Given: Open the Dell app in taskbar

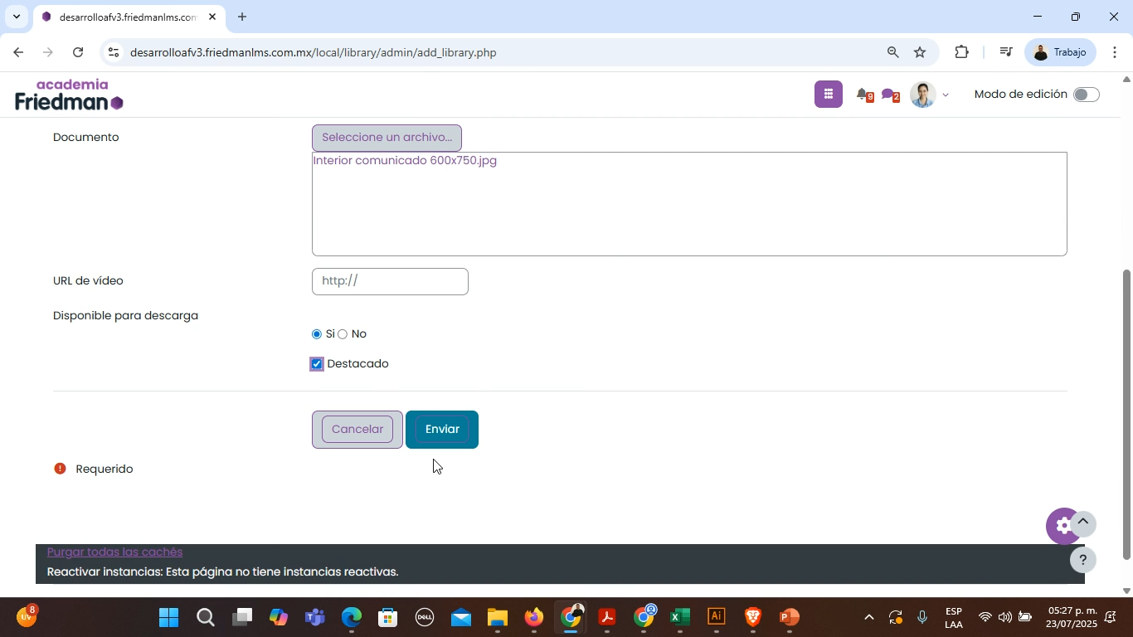Looking at the screenshot, I should pyautogui.click(x=424, y=618).
